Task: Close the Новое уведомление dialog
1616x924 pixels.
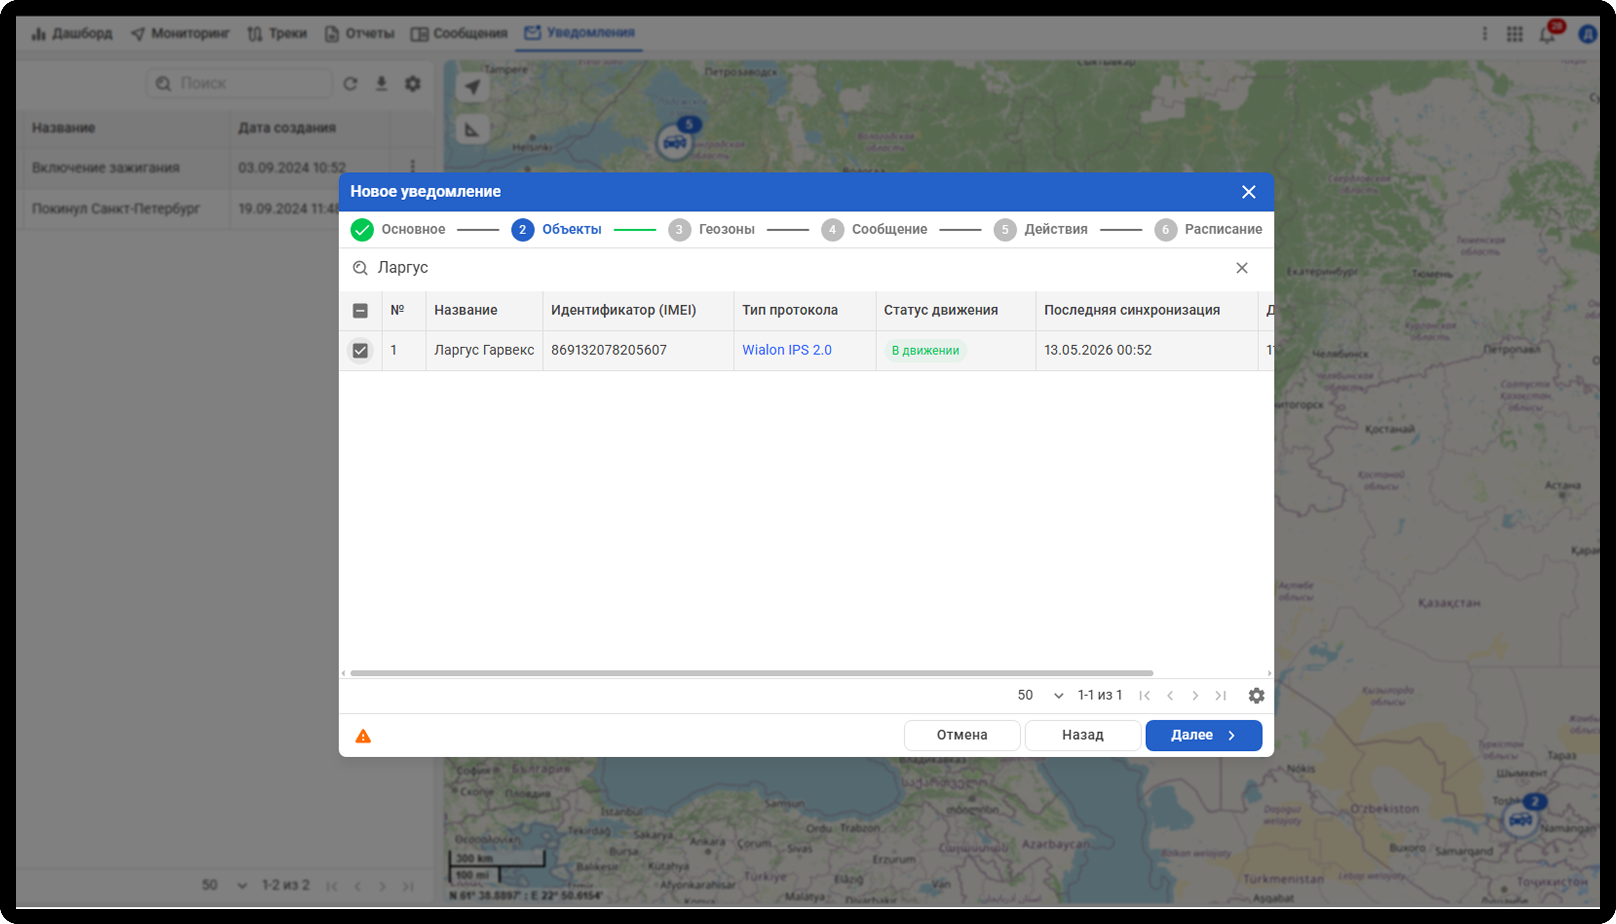Action: pyautogui.click(x=1249, y=192)
